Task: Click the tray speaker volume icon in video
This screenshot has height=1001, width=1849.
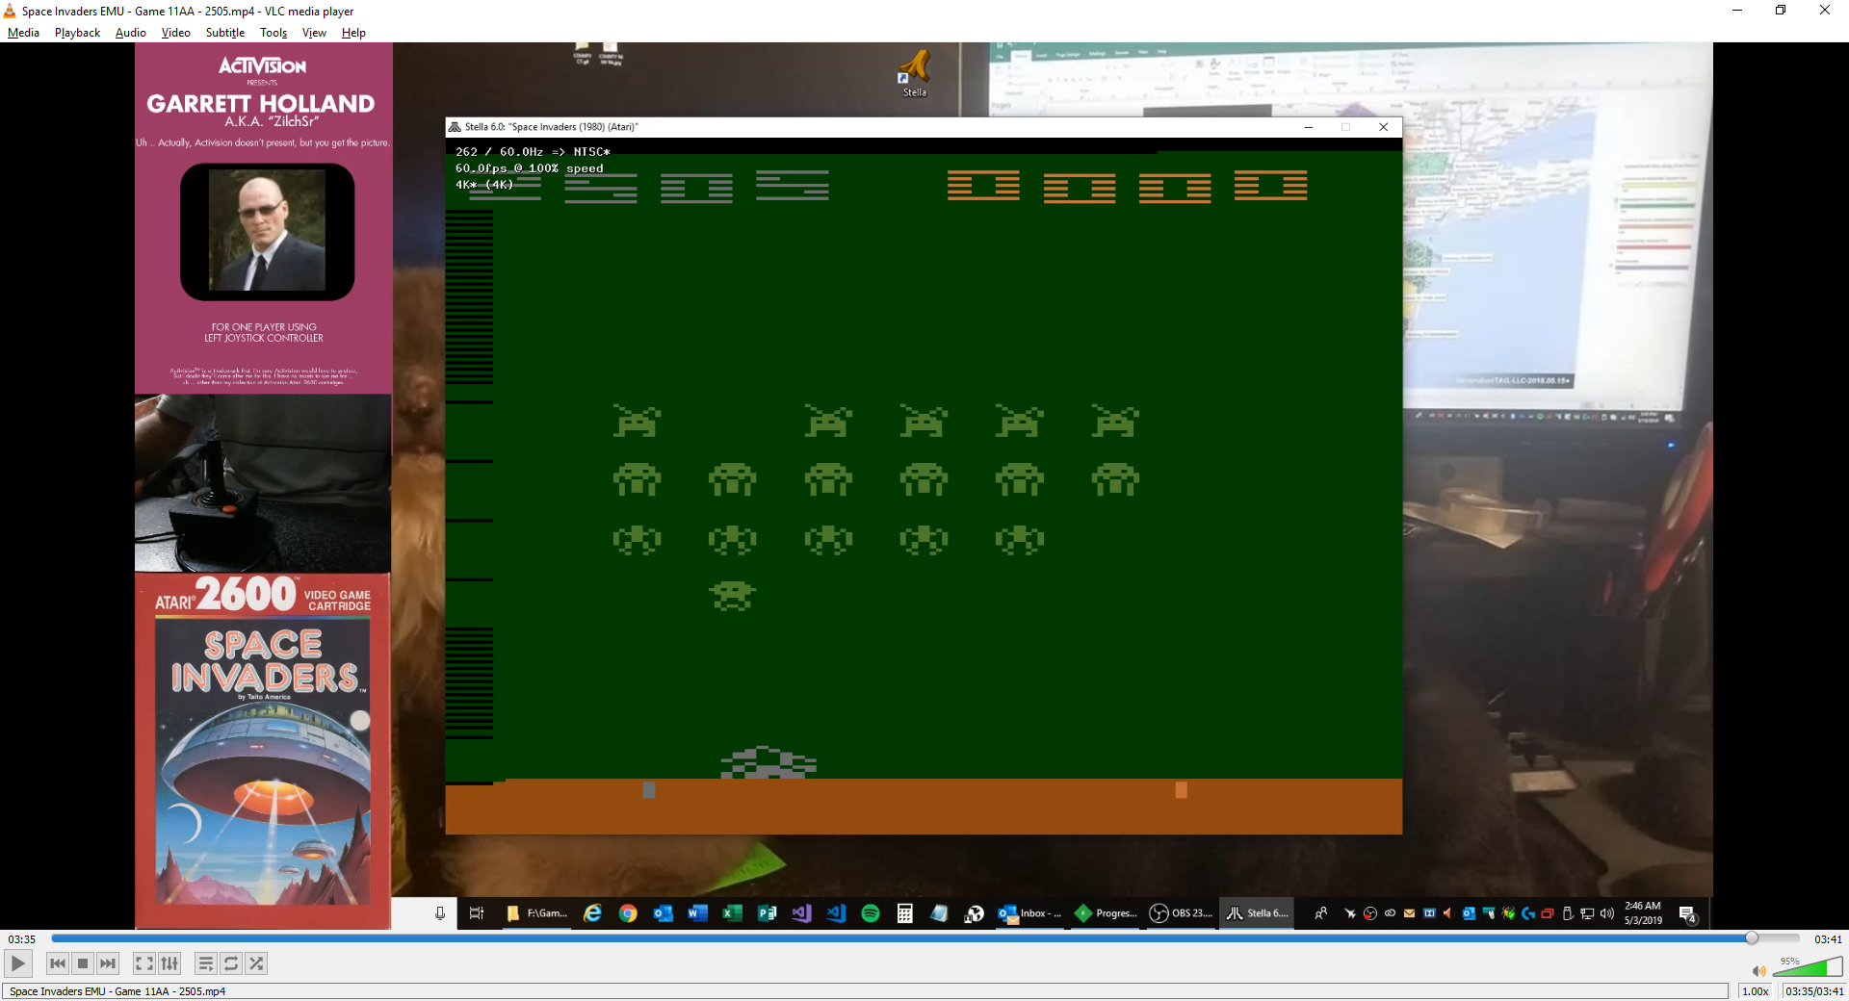Action: click(x=1606, y=913)
